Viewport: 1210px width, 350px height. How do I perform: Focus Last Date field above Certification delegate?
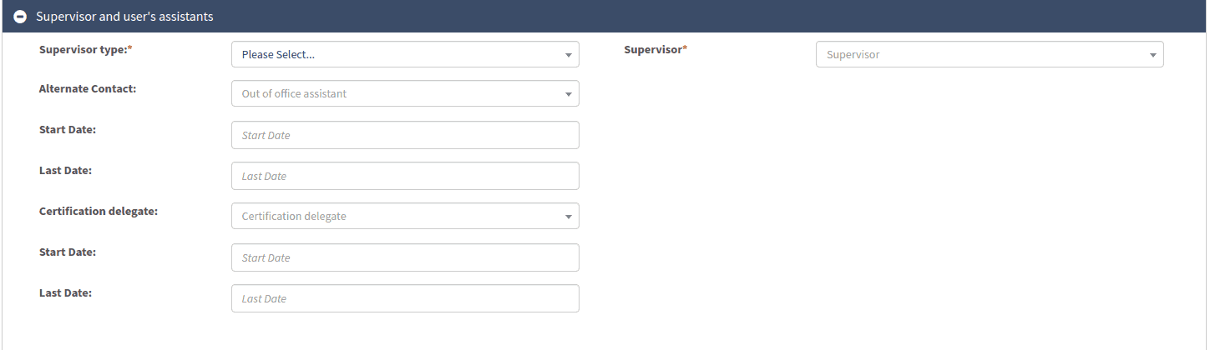405,176
